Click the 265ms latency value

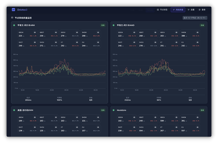point(28,100)
